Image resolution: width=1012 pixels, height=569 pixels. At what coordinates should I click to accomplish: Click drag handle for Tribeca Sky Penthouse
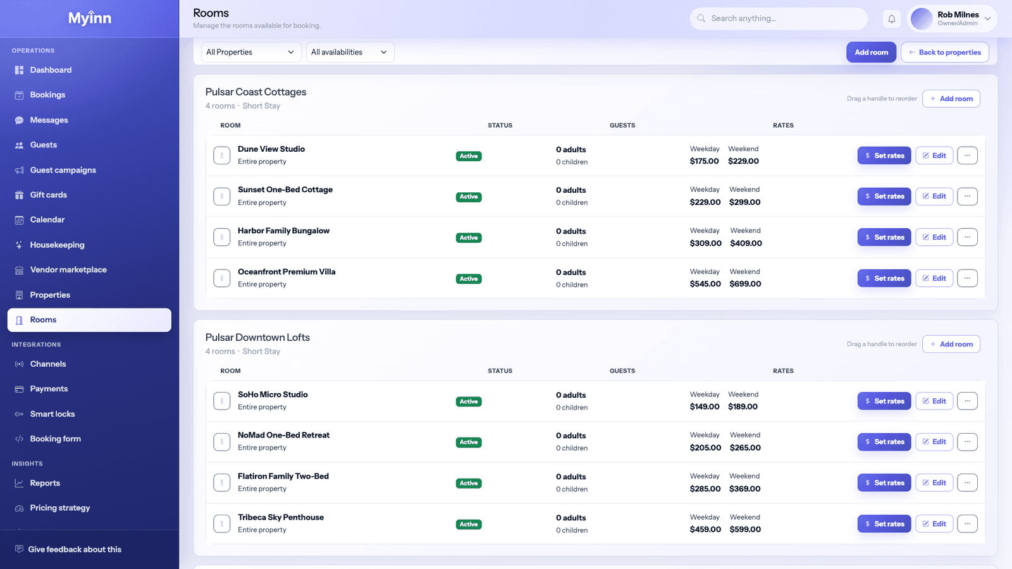coord(221,523)
